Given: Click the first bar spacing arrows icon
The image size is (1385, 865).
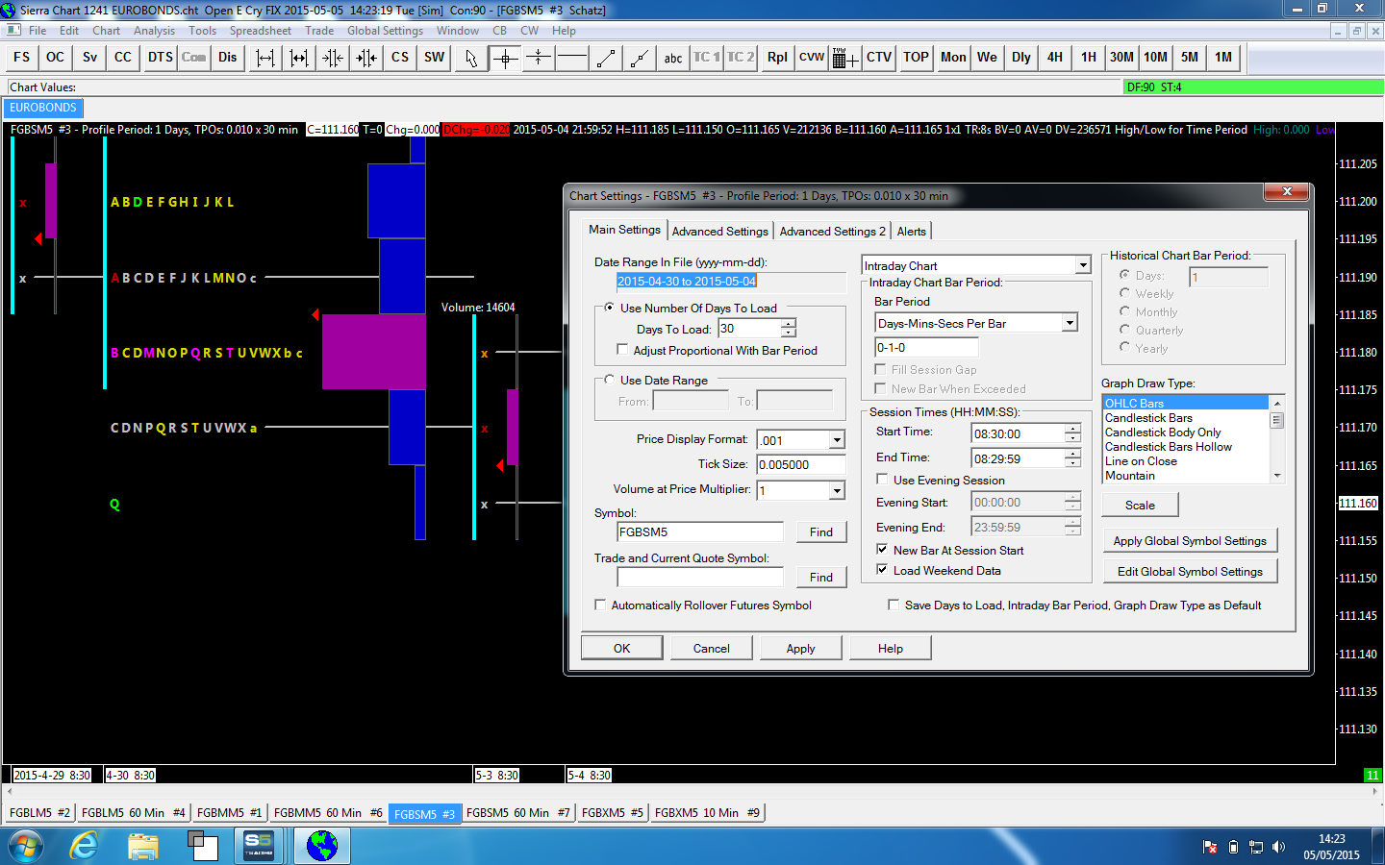Looking at the screenshot, I should click(264, 58).
